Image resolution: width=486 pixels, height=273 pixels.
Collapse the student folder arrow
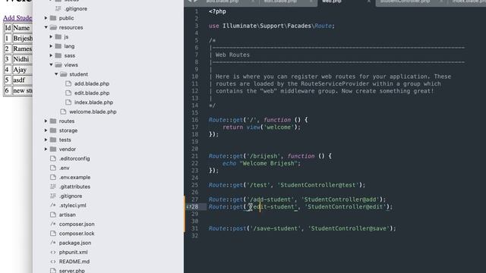[x=56, y=74]
